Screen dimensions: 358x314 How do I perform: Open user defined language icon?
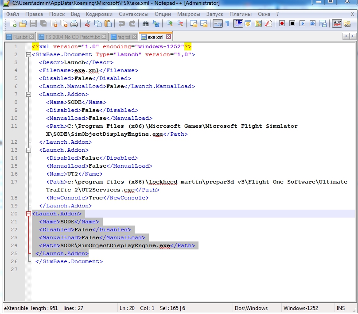tap(248, 23)
